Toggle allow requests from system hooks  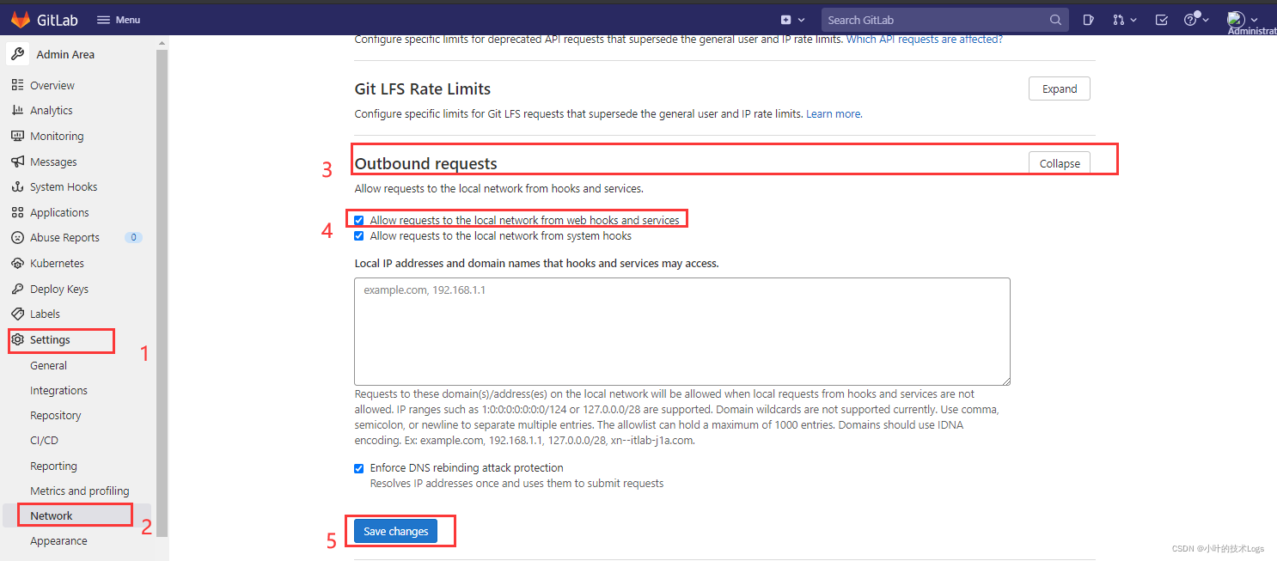pos(359,236)
